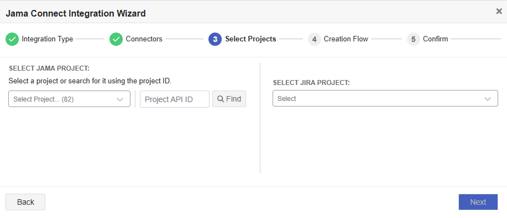Viewport: 507px width, 218px height.
Task: Click the SELECT JIRA PROJECT heading
Action: tap(311, 83)
